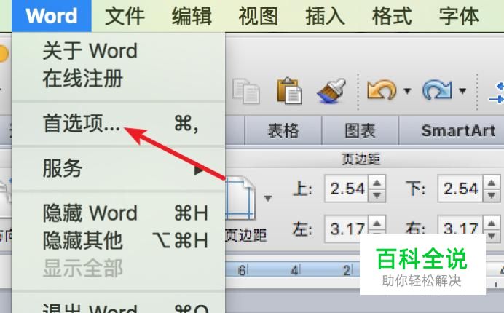Click the Redo arrow icon
504x313 pixels.
click(437, 90)
